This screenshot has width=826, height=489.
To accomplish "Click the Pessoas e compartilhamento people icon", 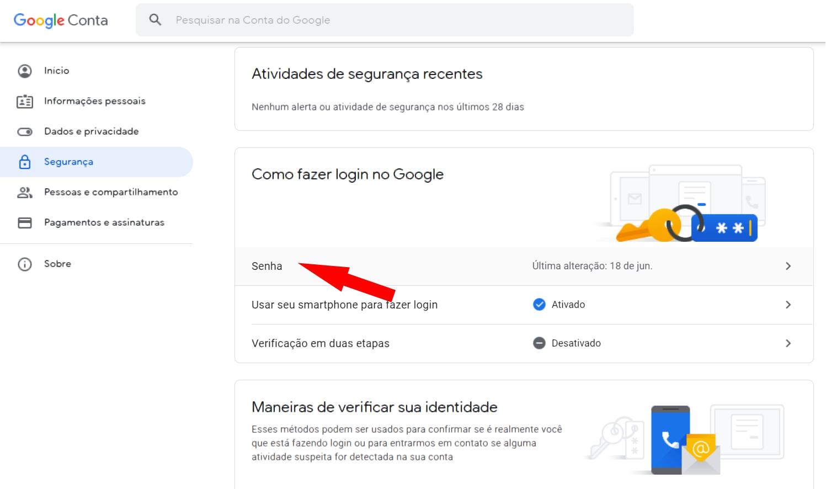I will tap(25, 192).
